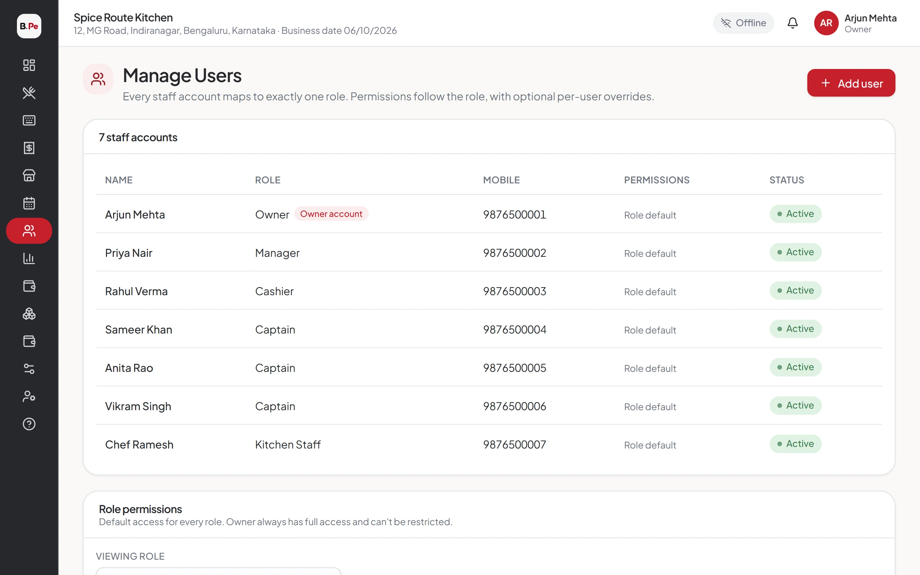The image size is (920, 575).
Task: Click Active status badge for Rahul Verma
Action: pyautogui.click(x=795, y=291)
